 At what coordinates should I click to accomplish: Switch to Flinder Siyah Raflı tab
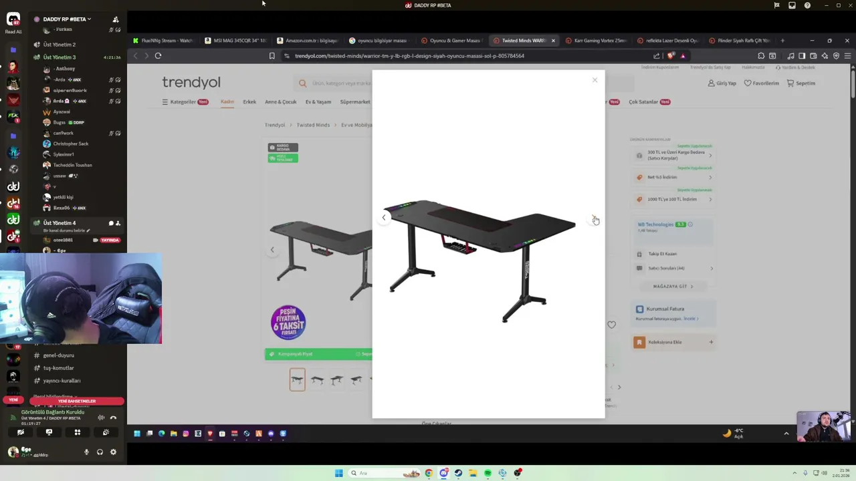[x=740, y=41]
